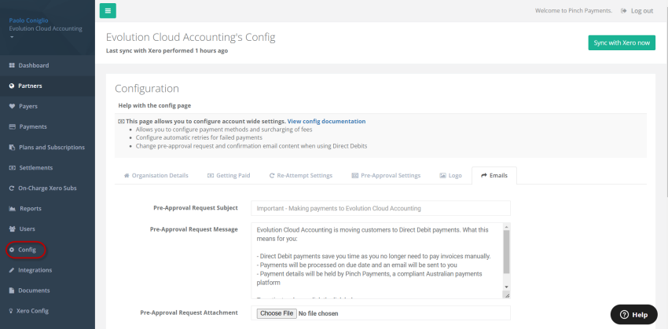Screen dimensions: 668x329
Task: Select Config in the sidebar
Action: (47, 250)
